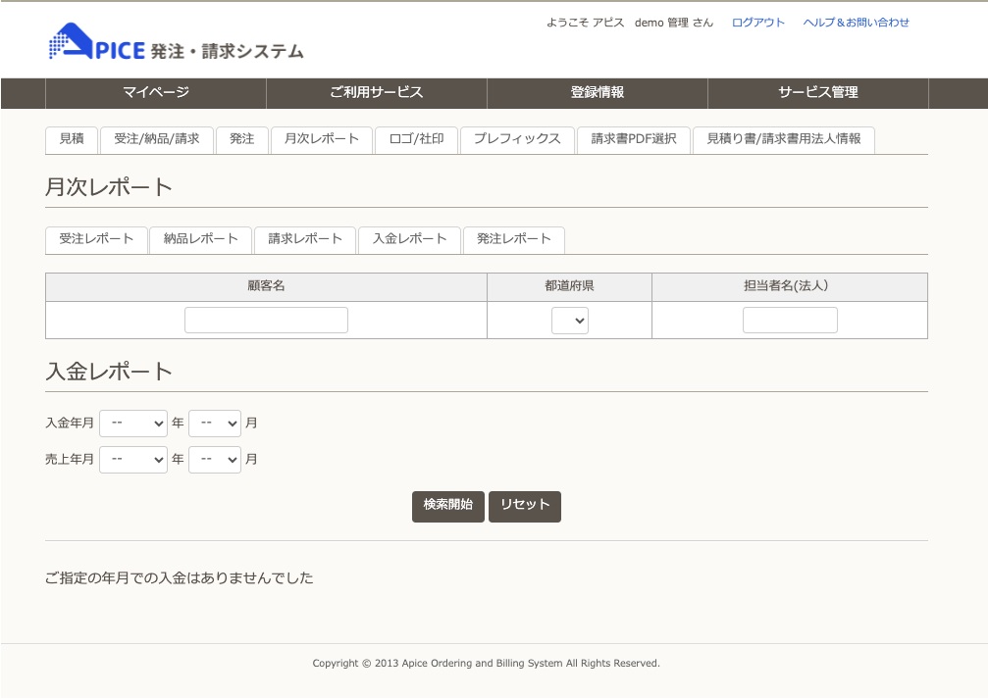Screen dimensions: 988x699
Task: Expand the 売上年月 month dropdown
Action: click(x=214, y=460)
